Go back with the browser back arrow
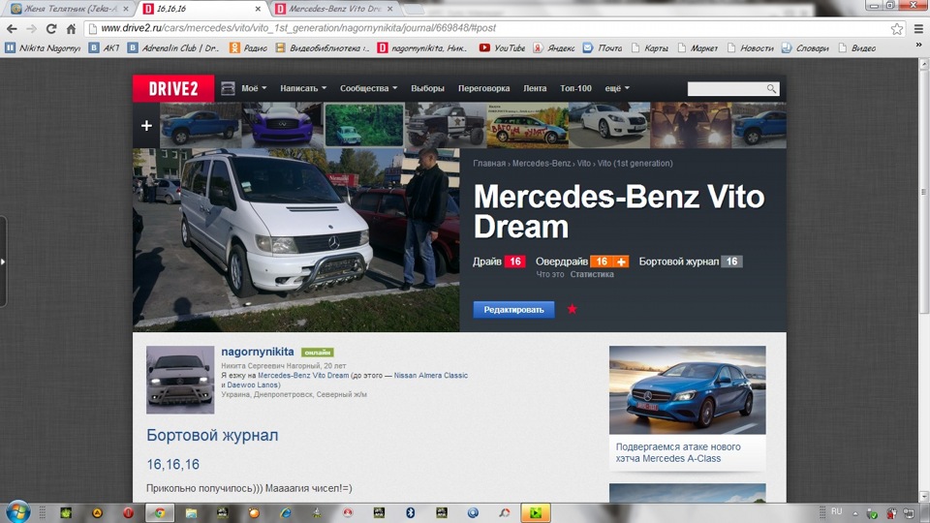The width and height of the screenshot is (930, 523). [x=12, y=28]
